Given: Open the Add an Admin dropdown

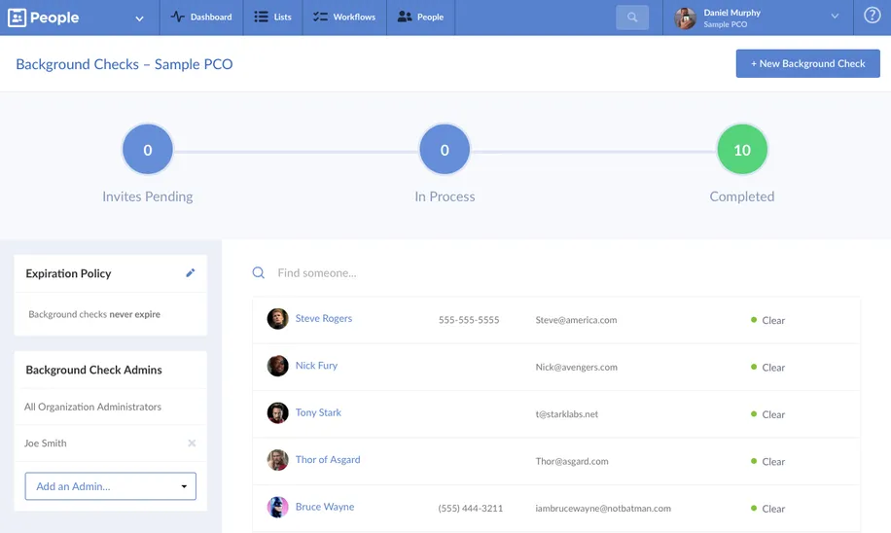Looking at the screenshot, I should [x=110, y=486].
